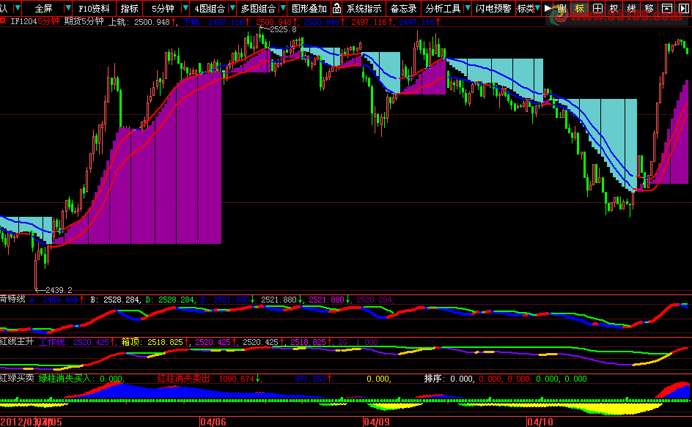Image resolution: width=692 pixels, height=427 pixels.
Task: Expand the leftmost toolbar dropdown arrow
Action: click(18, 8)
